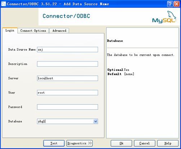Click the 'User' label

[12, 92]
